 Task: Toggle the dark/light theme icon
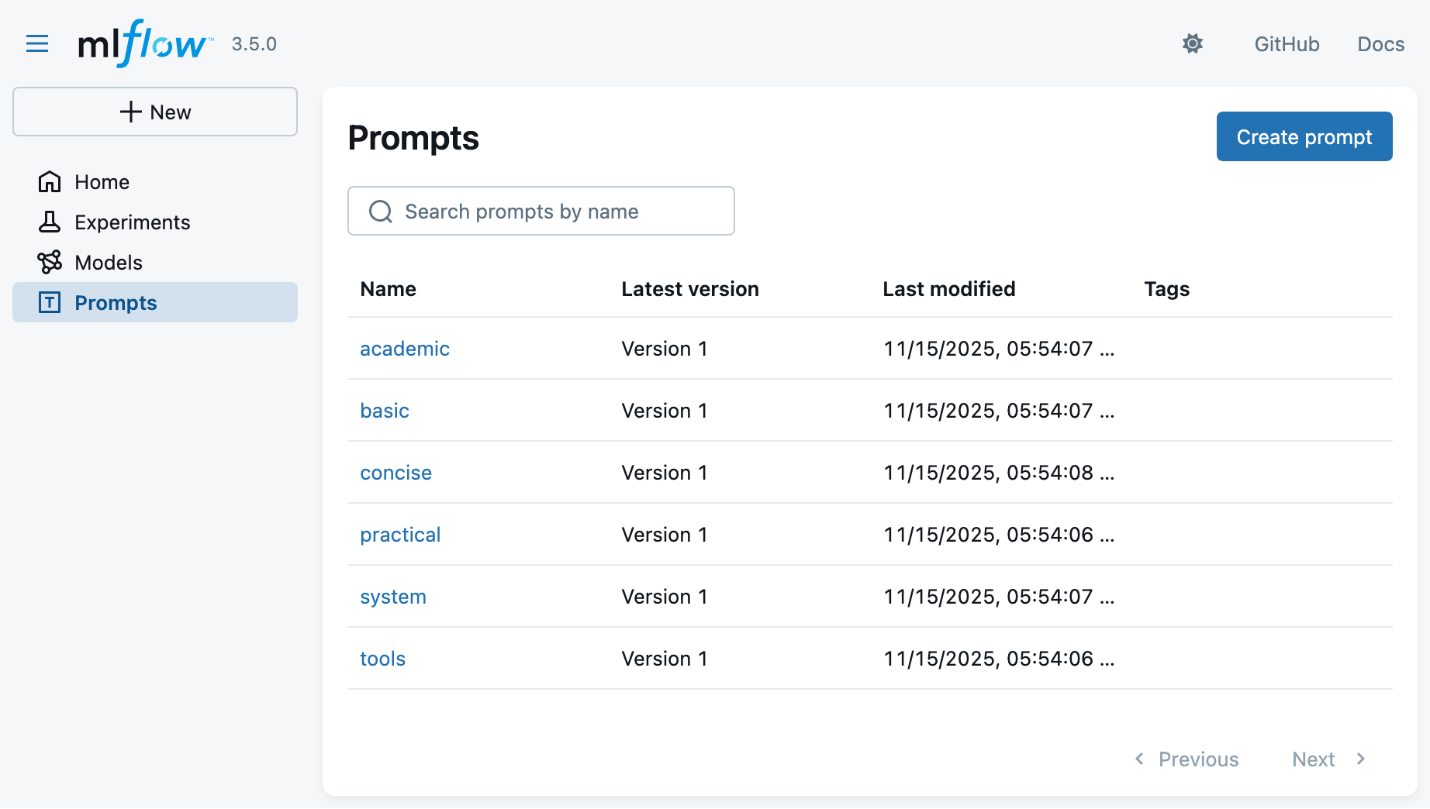click(x=1192, y=44)
